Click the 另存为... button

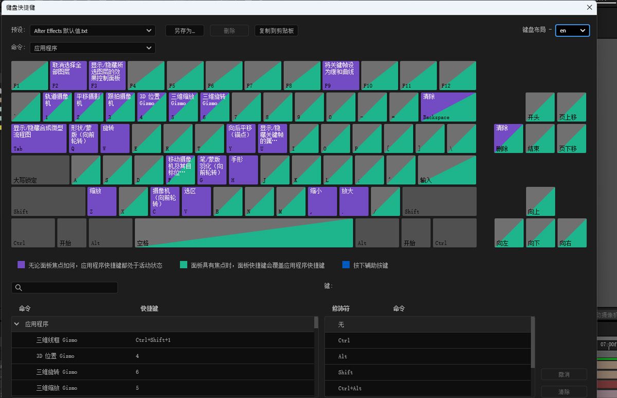(x=185, y=31)
